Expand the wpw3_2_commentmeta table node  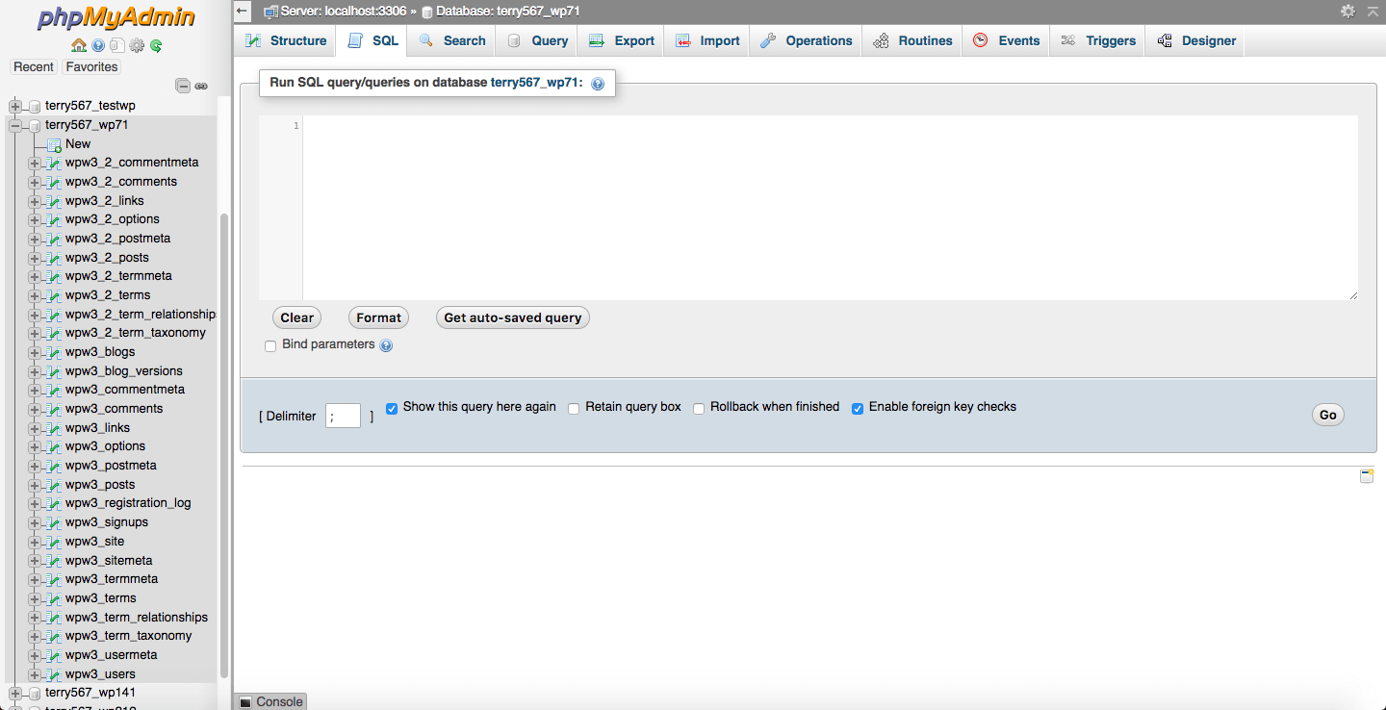pyautogui.click(x=35, y=163)
